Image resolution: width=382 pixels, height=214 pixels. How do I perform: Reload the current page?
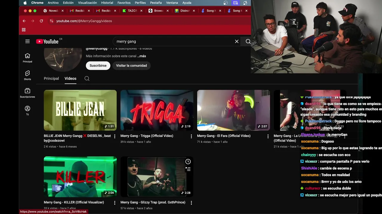(41, 21)
